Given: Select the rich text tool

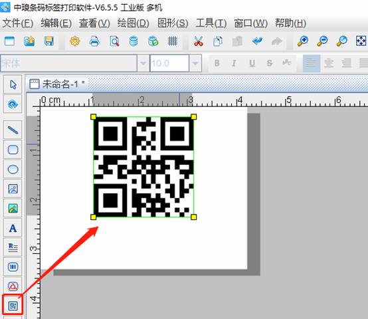Looking at the screenshot, I should click(13, 247).
